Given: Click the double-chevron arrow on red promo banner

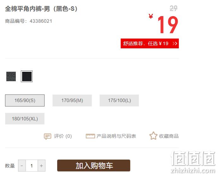Looking at the screenshot, I should tap(175, 44).
